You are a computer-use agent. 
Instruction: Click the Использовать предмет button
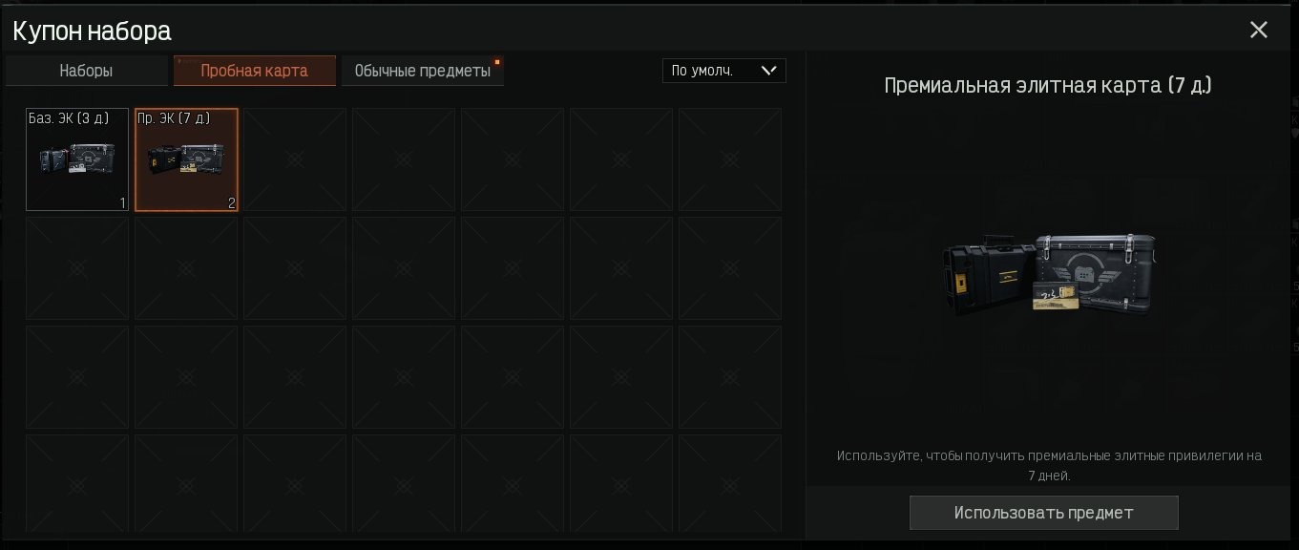click(x=1044, y=513)
